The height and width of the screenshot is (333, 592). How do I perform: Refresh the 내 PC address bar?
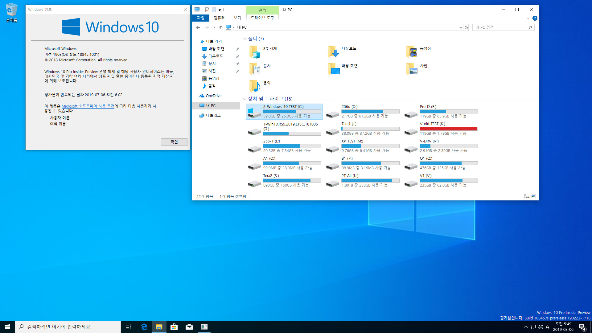(466, 27)
